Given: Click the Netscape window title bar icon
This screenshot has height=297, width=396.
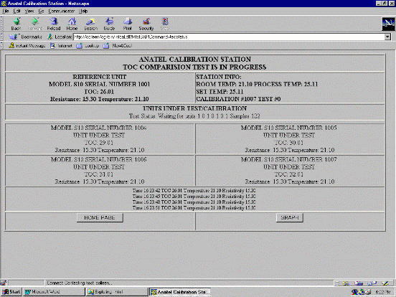Looking at the screenshot, I should pos(4,4).
